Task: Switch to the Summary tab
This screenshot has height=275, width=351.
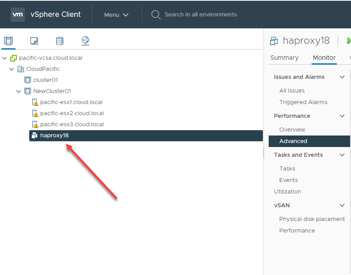Action: coord(284,58)
